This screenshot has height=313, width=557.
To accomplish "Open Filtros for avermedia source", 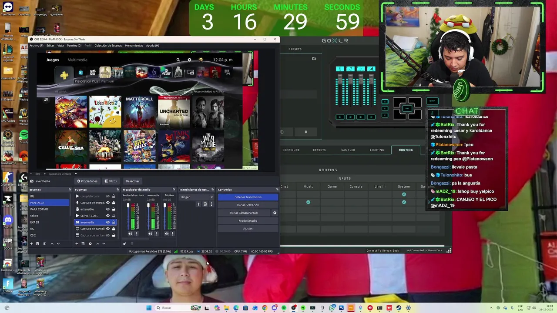I will click(x=111, y=181).
